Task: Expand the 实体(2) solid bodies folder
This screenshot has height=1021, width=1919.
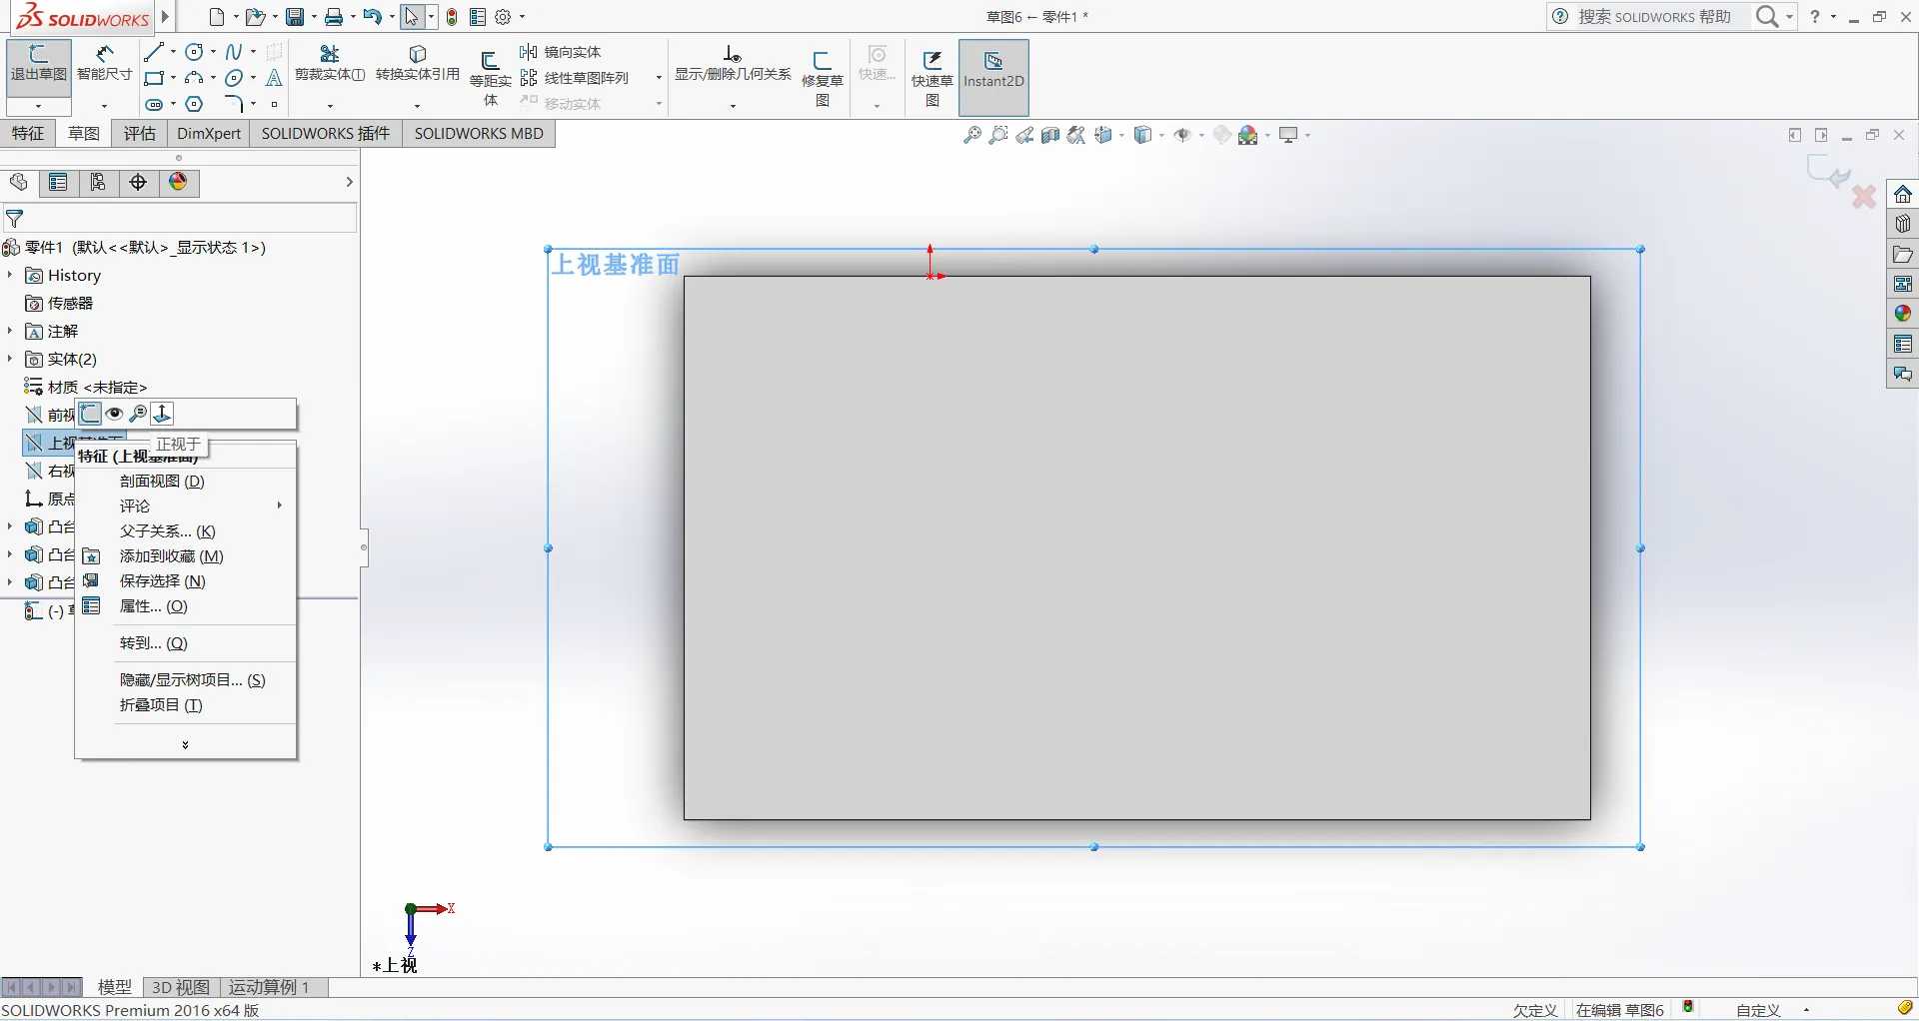Action: [10, 359]
